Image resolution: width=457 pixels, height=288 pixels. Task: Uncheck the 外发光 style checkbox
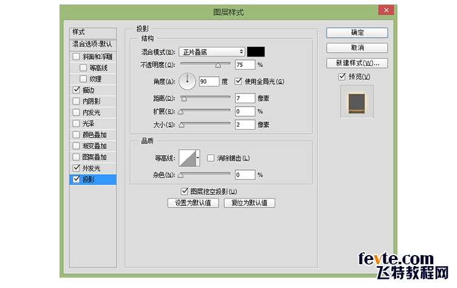76,168
